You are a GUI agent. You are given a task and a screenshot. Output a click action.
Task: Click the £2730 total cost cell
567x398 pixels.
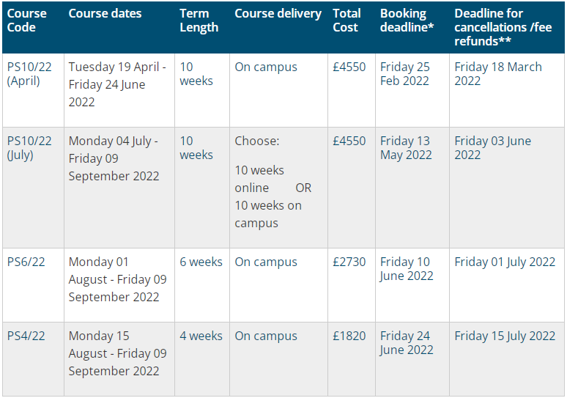(x=349, y=262)
